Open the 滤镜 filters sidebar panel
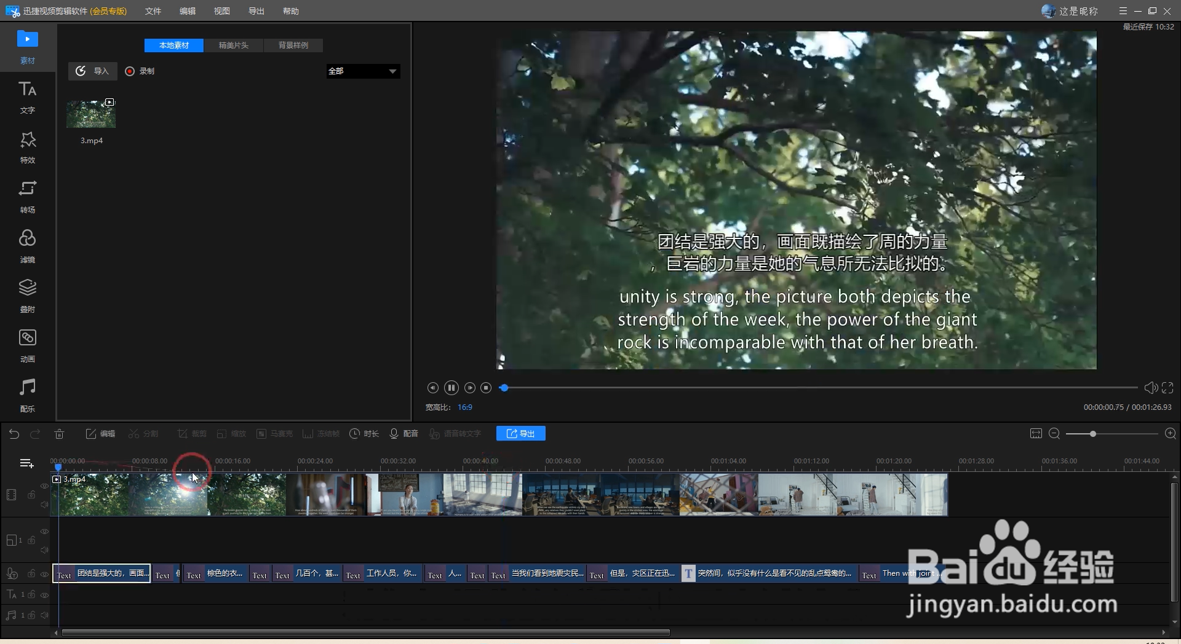 pyautogui.click(x=27, y=246)
